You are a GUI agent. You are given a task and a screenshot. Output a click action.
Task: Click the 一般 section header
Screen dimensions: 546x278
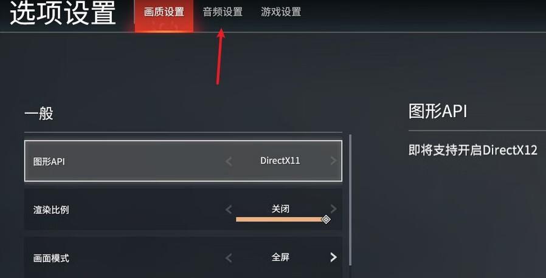pyautogui.click(x=39, y=114)
